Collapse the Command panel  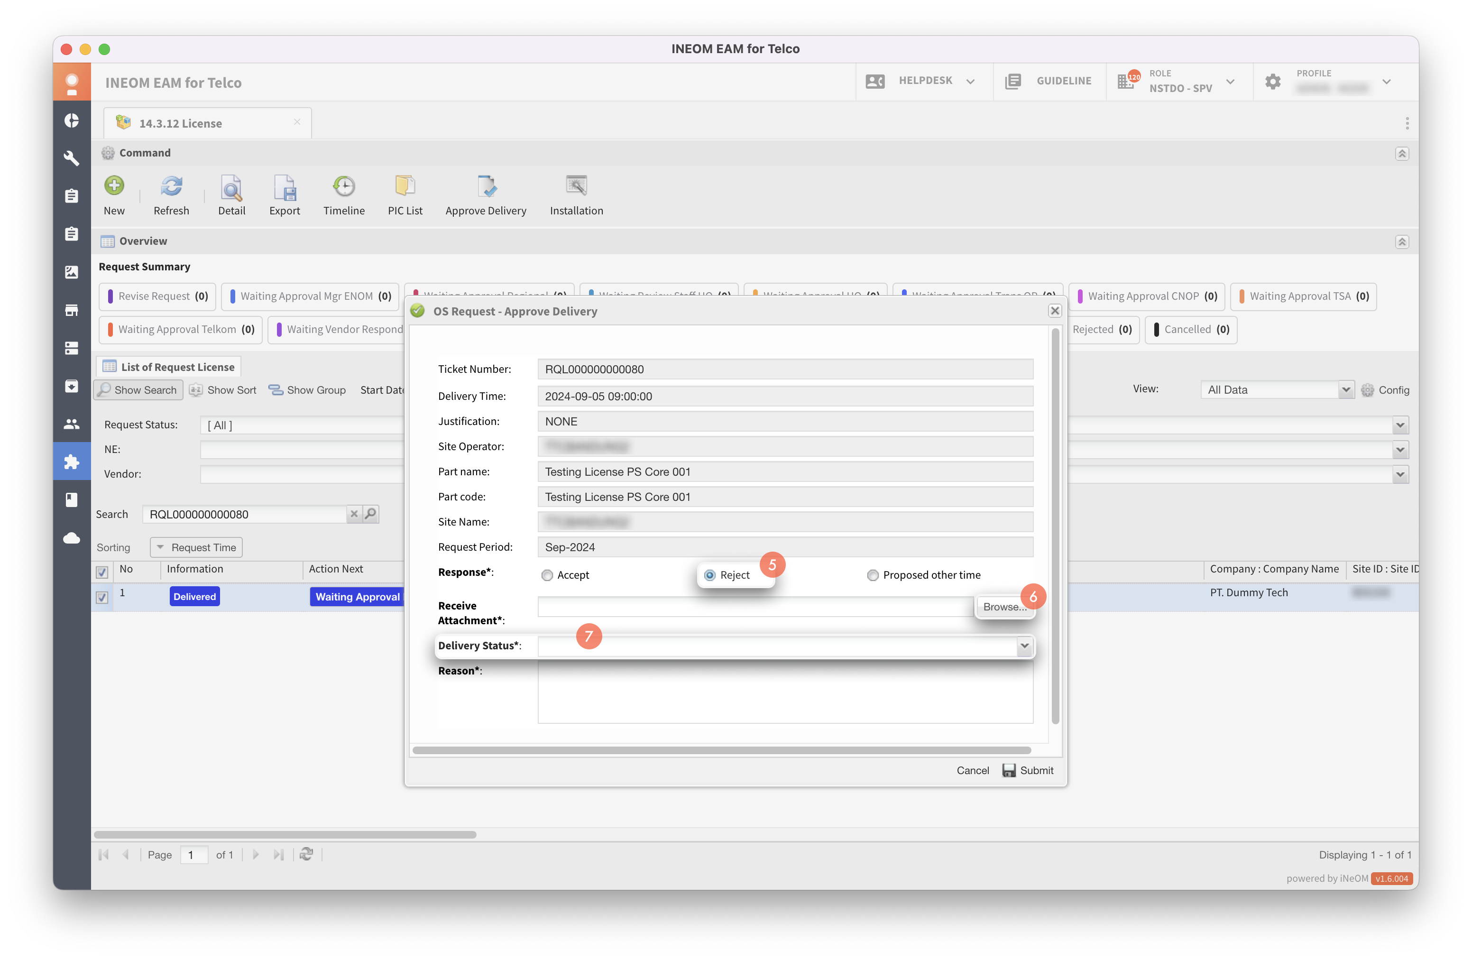(1401, 153)
